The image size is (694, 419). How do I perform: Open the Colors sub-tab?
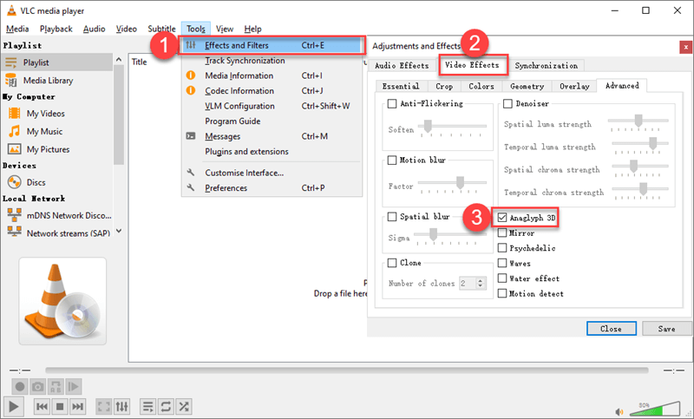[x=481, y=86]
